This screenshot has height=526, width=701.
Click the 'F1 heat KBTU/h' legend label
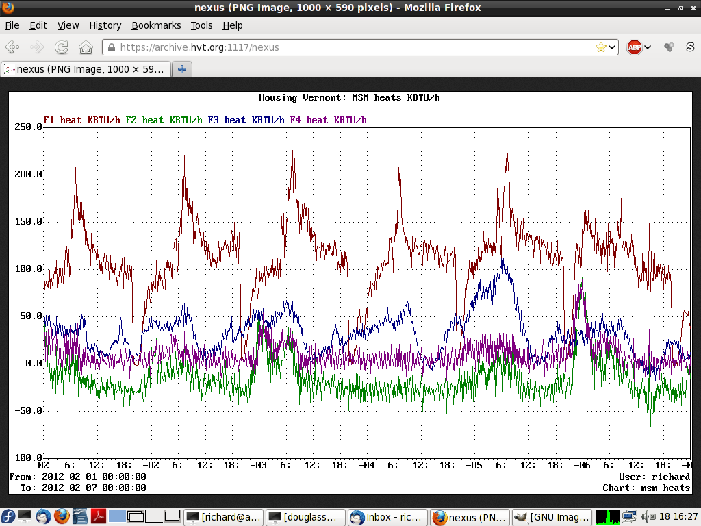point(82,121)
